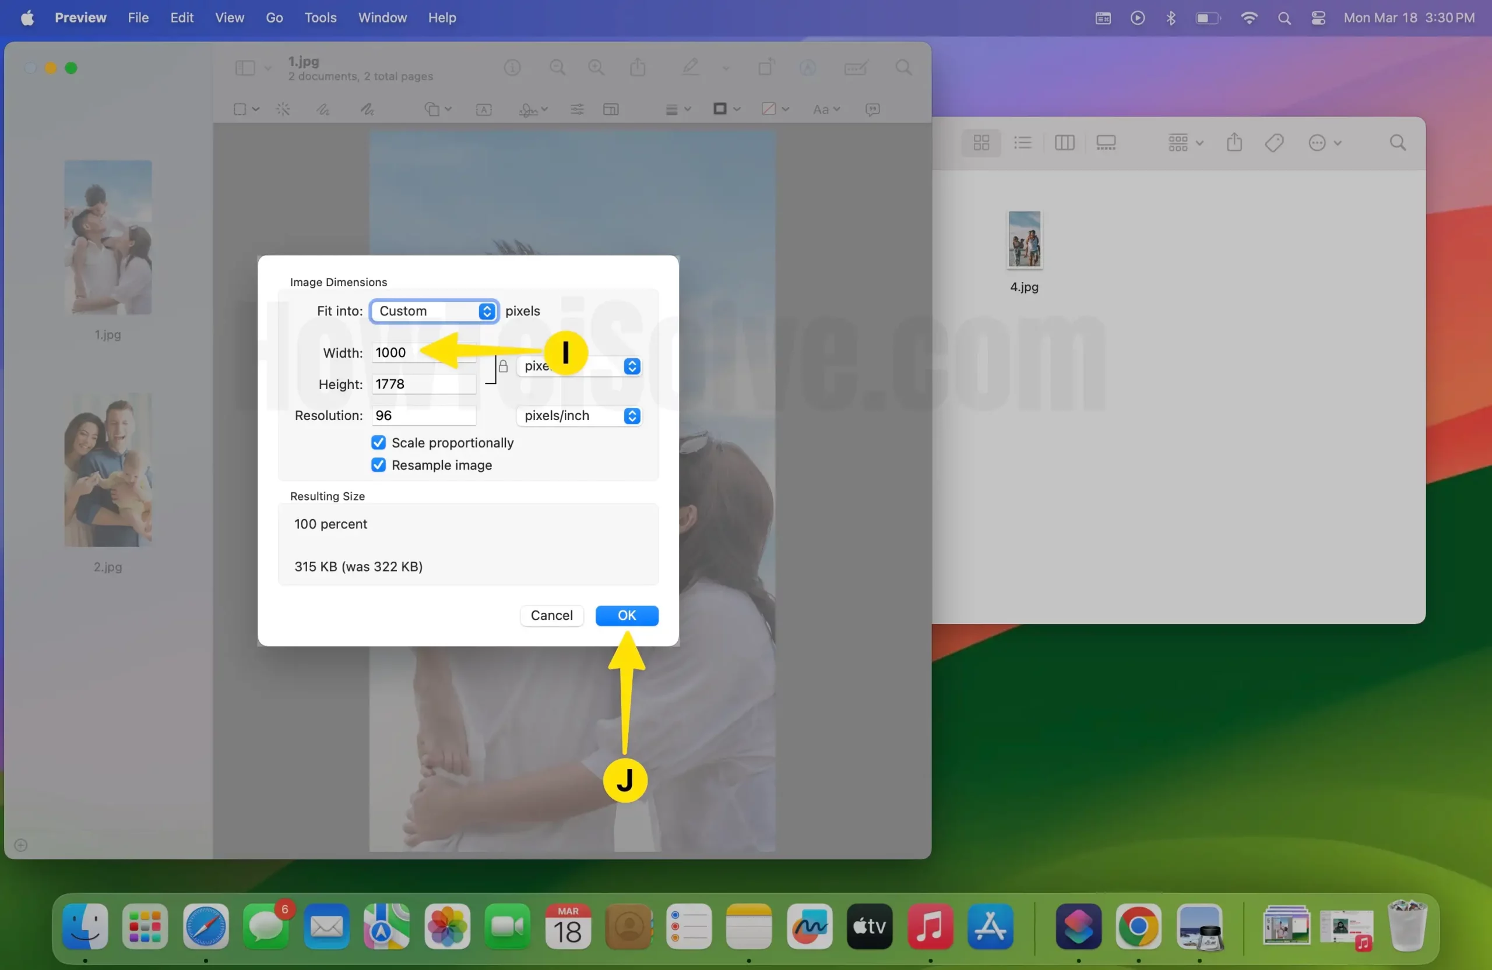Select the Draw markup tool

point(367,109)
